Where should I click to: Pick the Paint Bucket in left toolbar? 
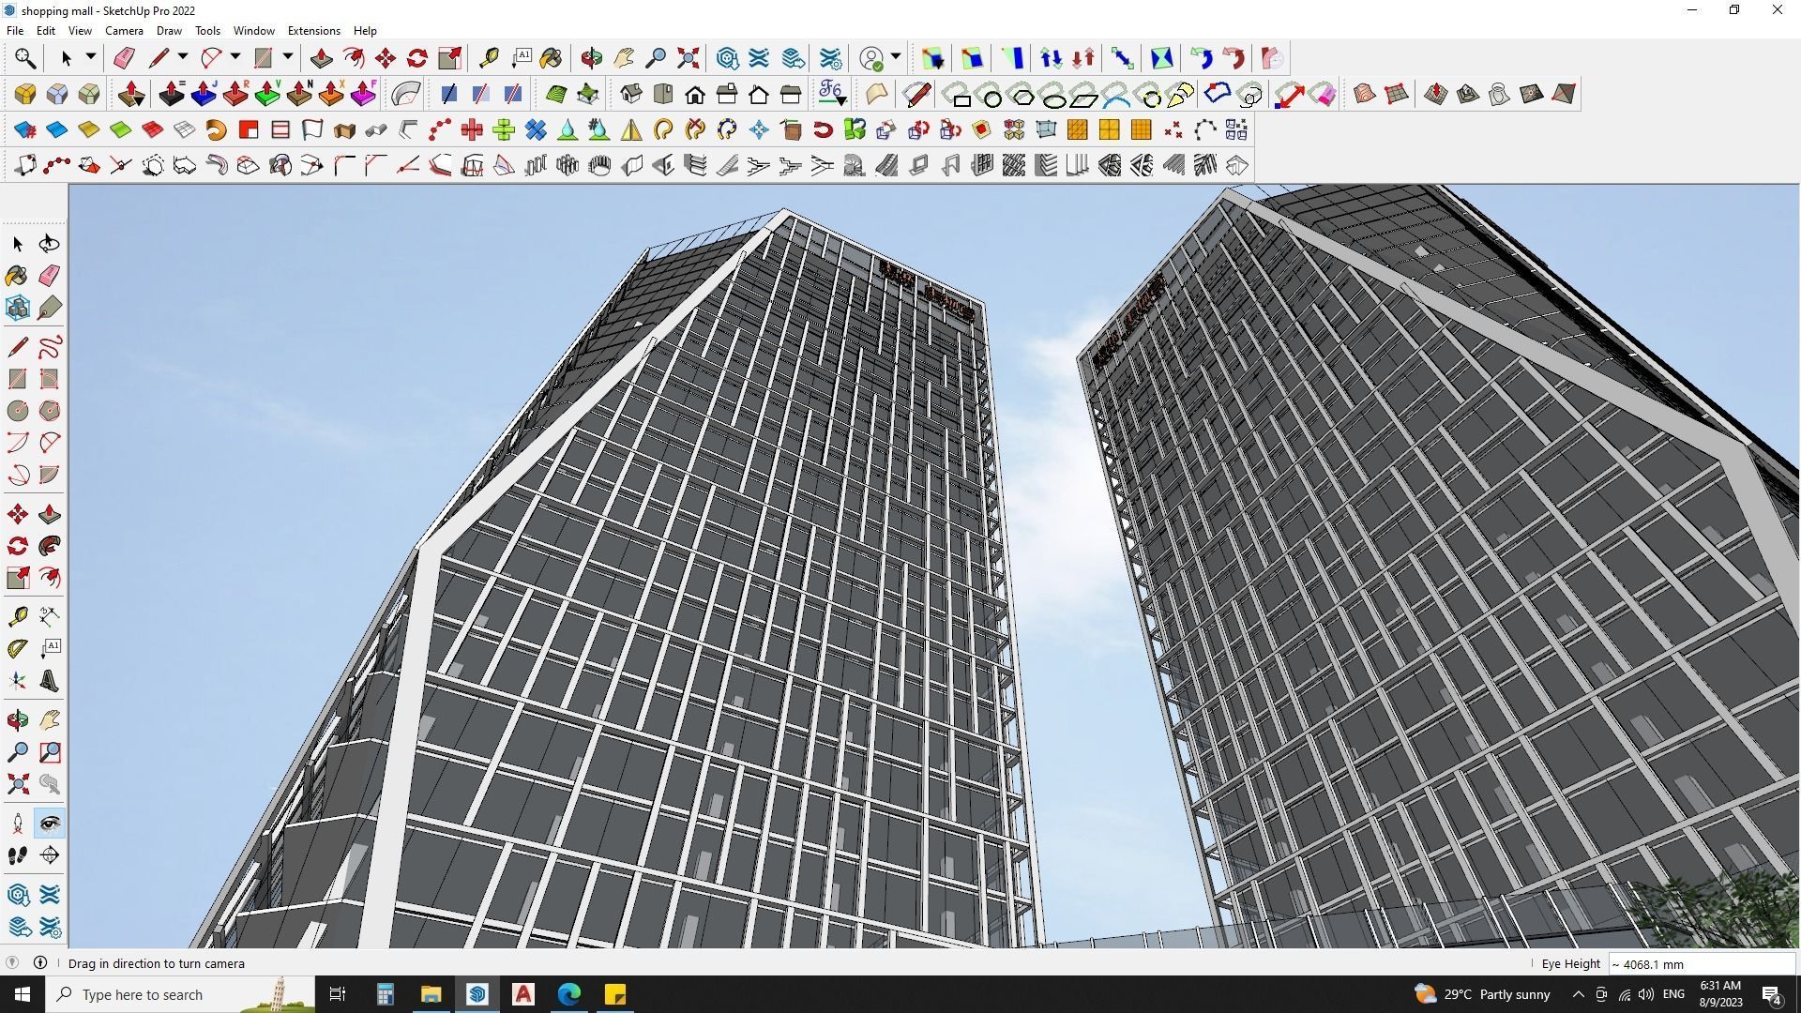click(x=17, y=275)
